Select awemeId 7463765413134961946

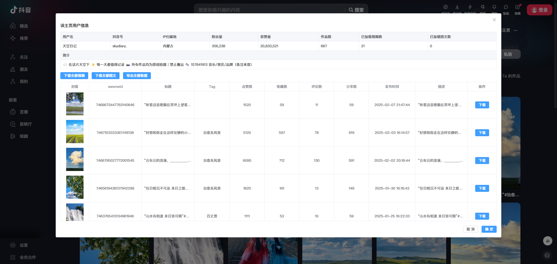click(115, 216)
